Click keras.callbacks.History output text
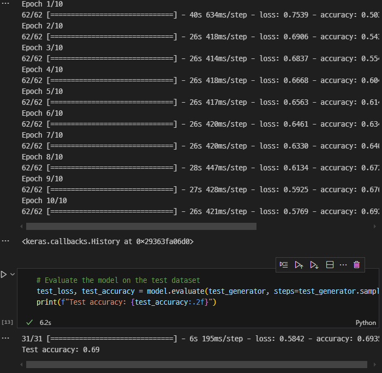The width and height of the screenshot is (382, 373). (108, 241)
